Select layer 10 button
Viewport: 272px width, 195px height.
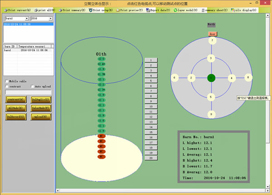click(151, 106)
